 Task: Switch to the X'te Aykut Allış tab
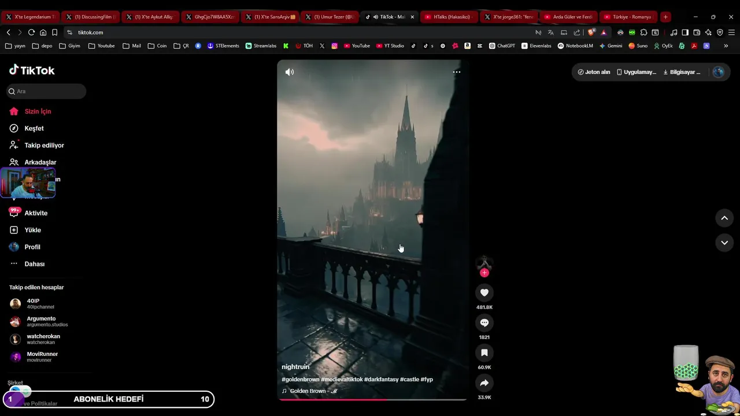(x=151, y=17)
